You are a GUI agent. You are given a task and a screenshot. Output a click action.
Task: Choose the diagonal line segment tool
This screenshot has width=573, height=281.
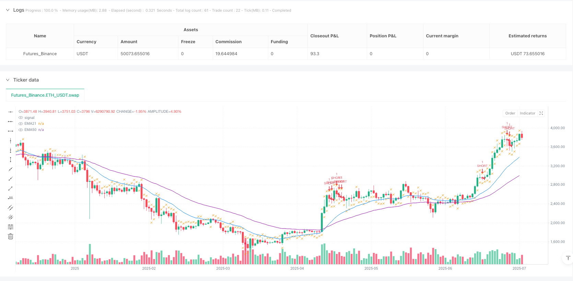click(x=11, y=188)
